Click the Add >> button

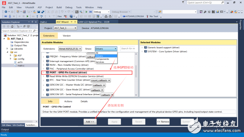pyautogui.click(x=90, y=122)
